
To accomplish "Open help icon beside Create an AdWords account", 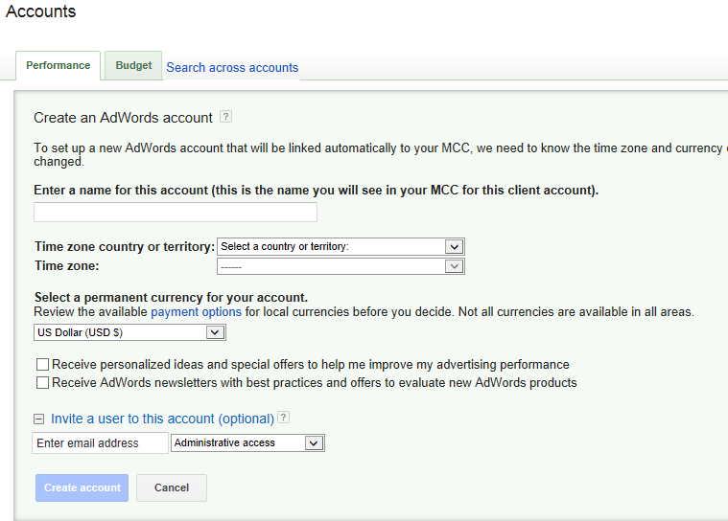I will [225, 117].
